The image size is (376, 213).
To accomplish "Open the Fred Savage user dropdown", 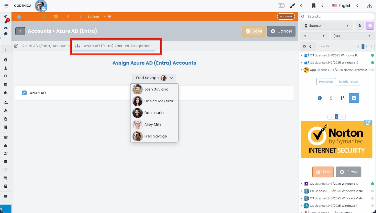I will coord(154,78).
